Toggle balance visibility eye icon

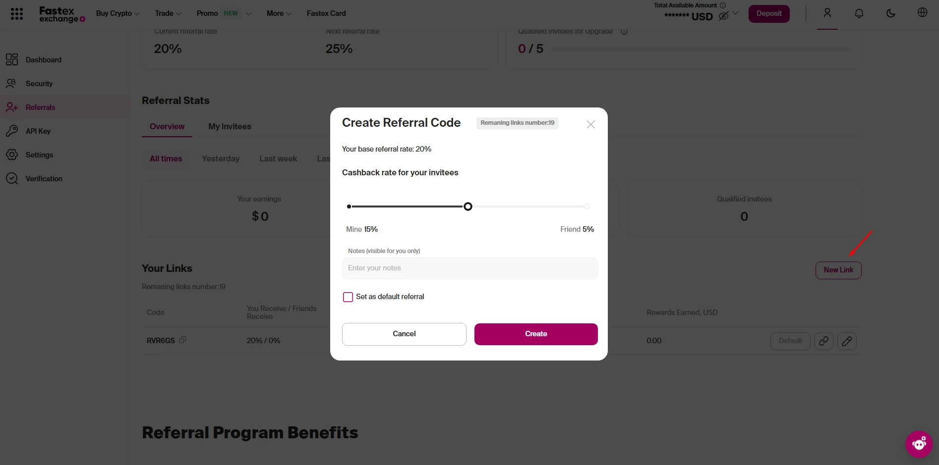point(723,16)
